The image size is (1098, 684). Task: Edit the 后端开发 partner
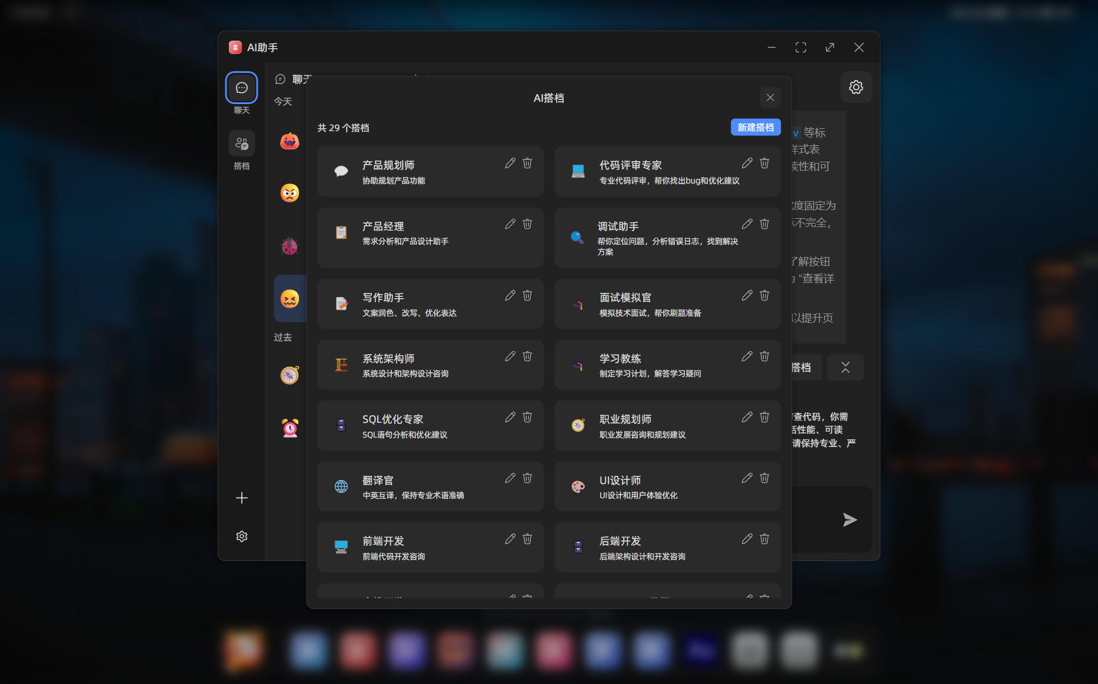tap(747, 539)
